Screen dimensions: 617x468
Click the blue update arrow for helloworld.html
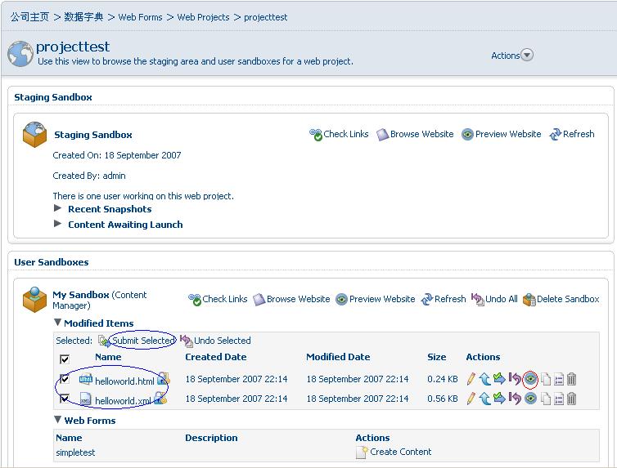[x=484, y=379]
